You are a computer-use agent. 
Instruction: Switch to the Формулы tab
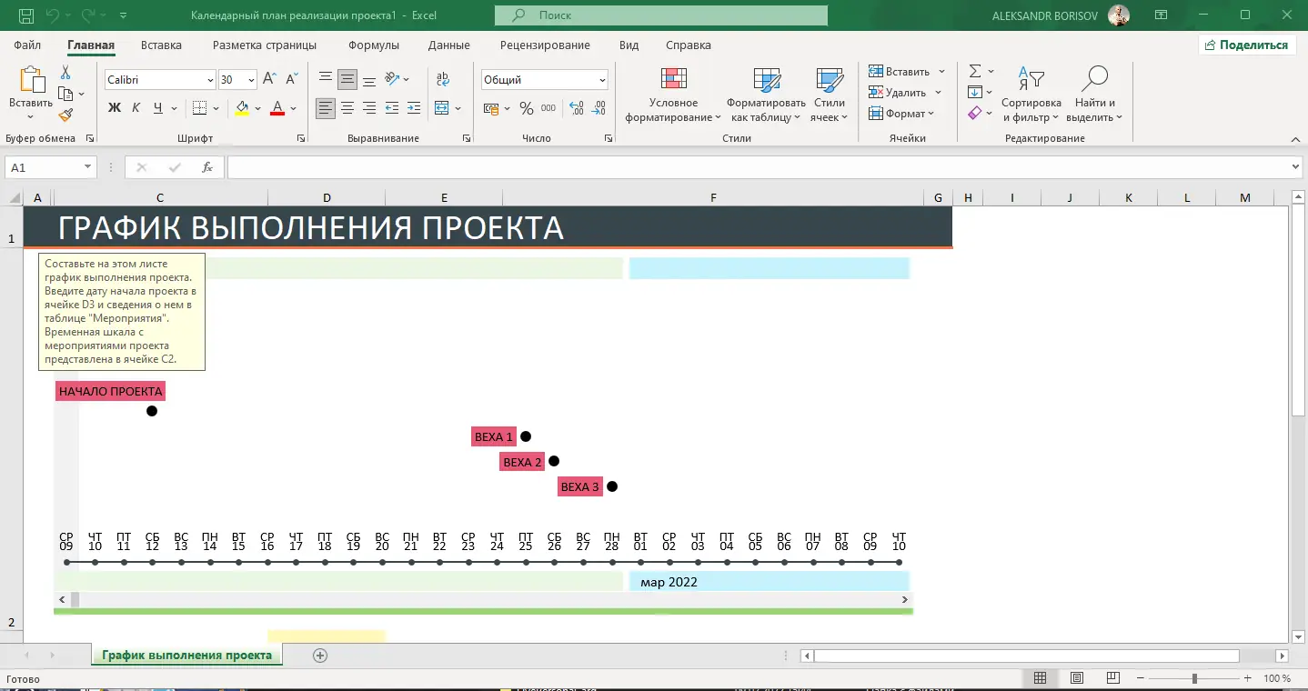[374, 45]
